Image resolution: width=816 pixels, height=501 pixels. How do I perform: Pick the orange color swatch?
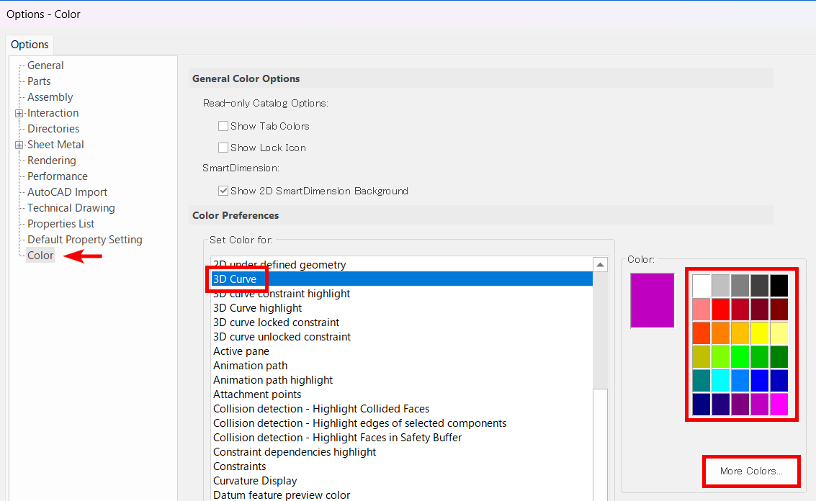point(721,333)
